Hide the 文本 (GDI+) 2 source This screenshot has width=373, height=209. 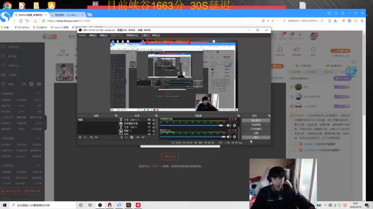pyautogui.click(x=149, y=120)
